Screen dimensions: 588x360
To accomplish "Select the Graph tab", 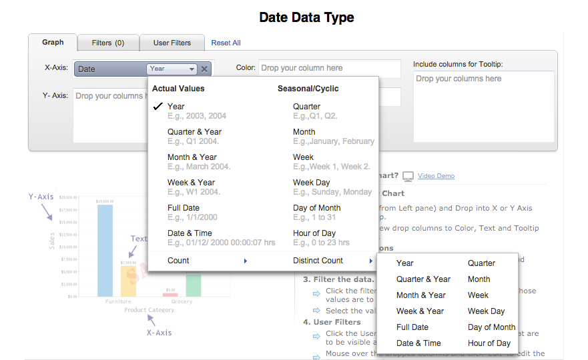I will pos(53,42).
